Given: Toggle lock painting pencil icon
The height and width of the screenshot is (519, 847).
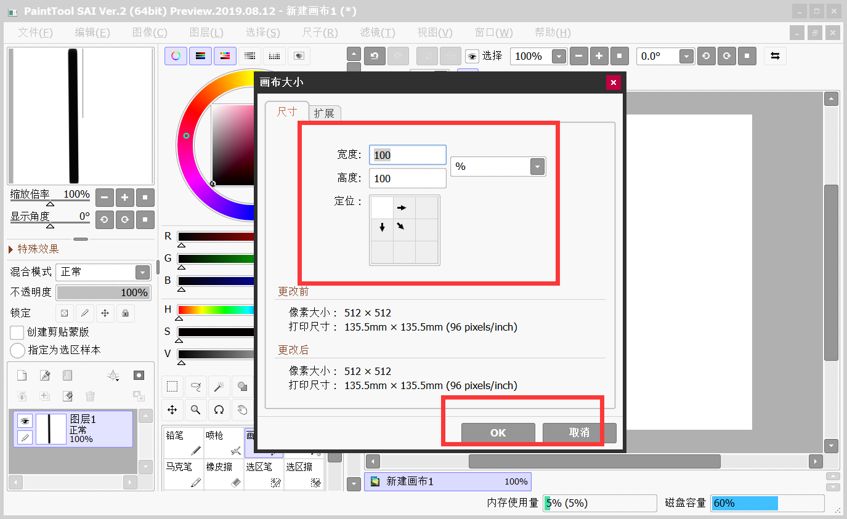Looking at the screenshot, I should pos(84,313).
